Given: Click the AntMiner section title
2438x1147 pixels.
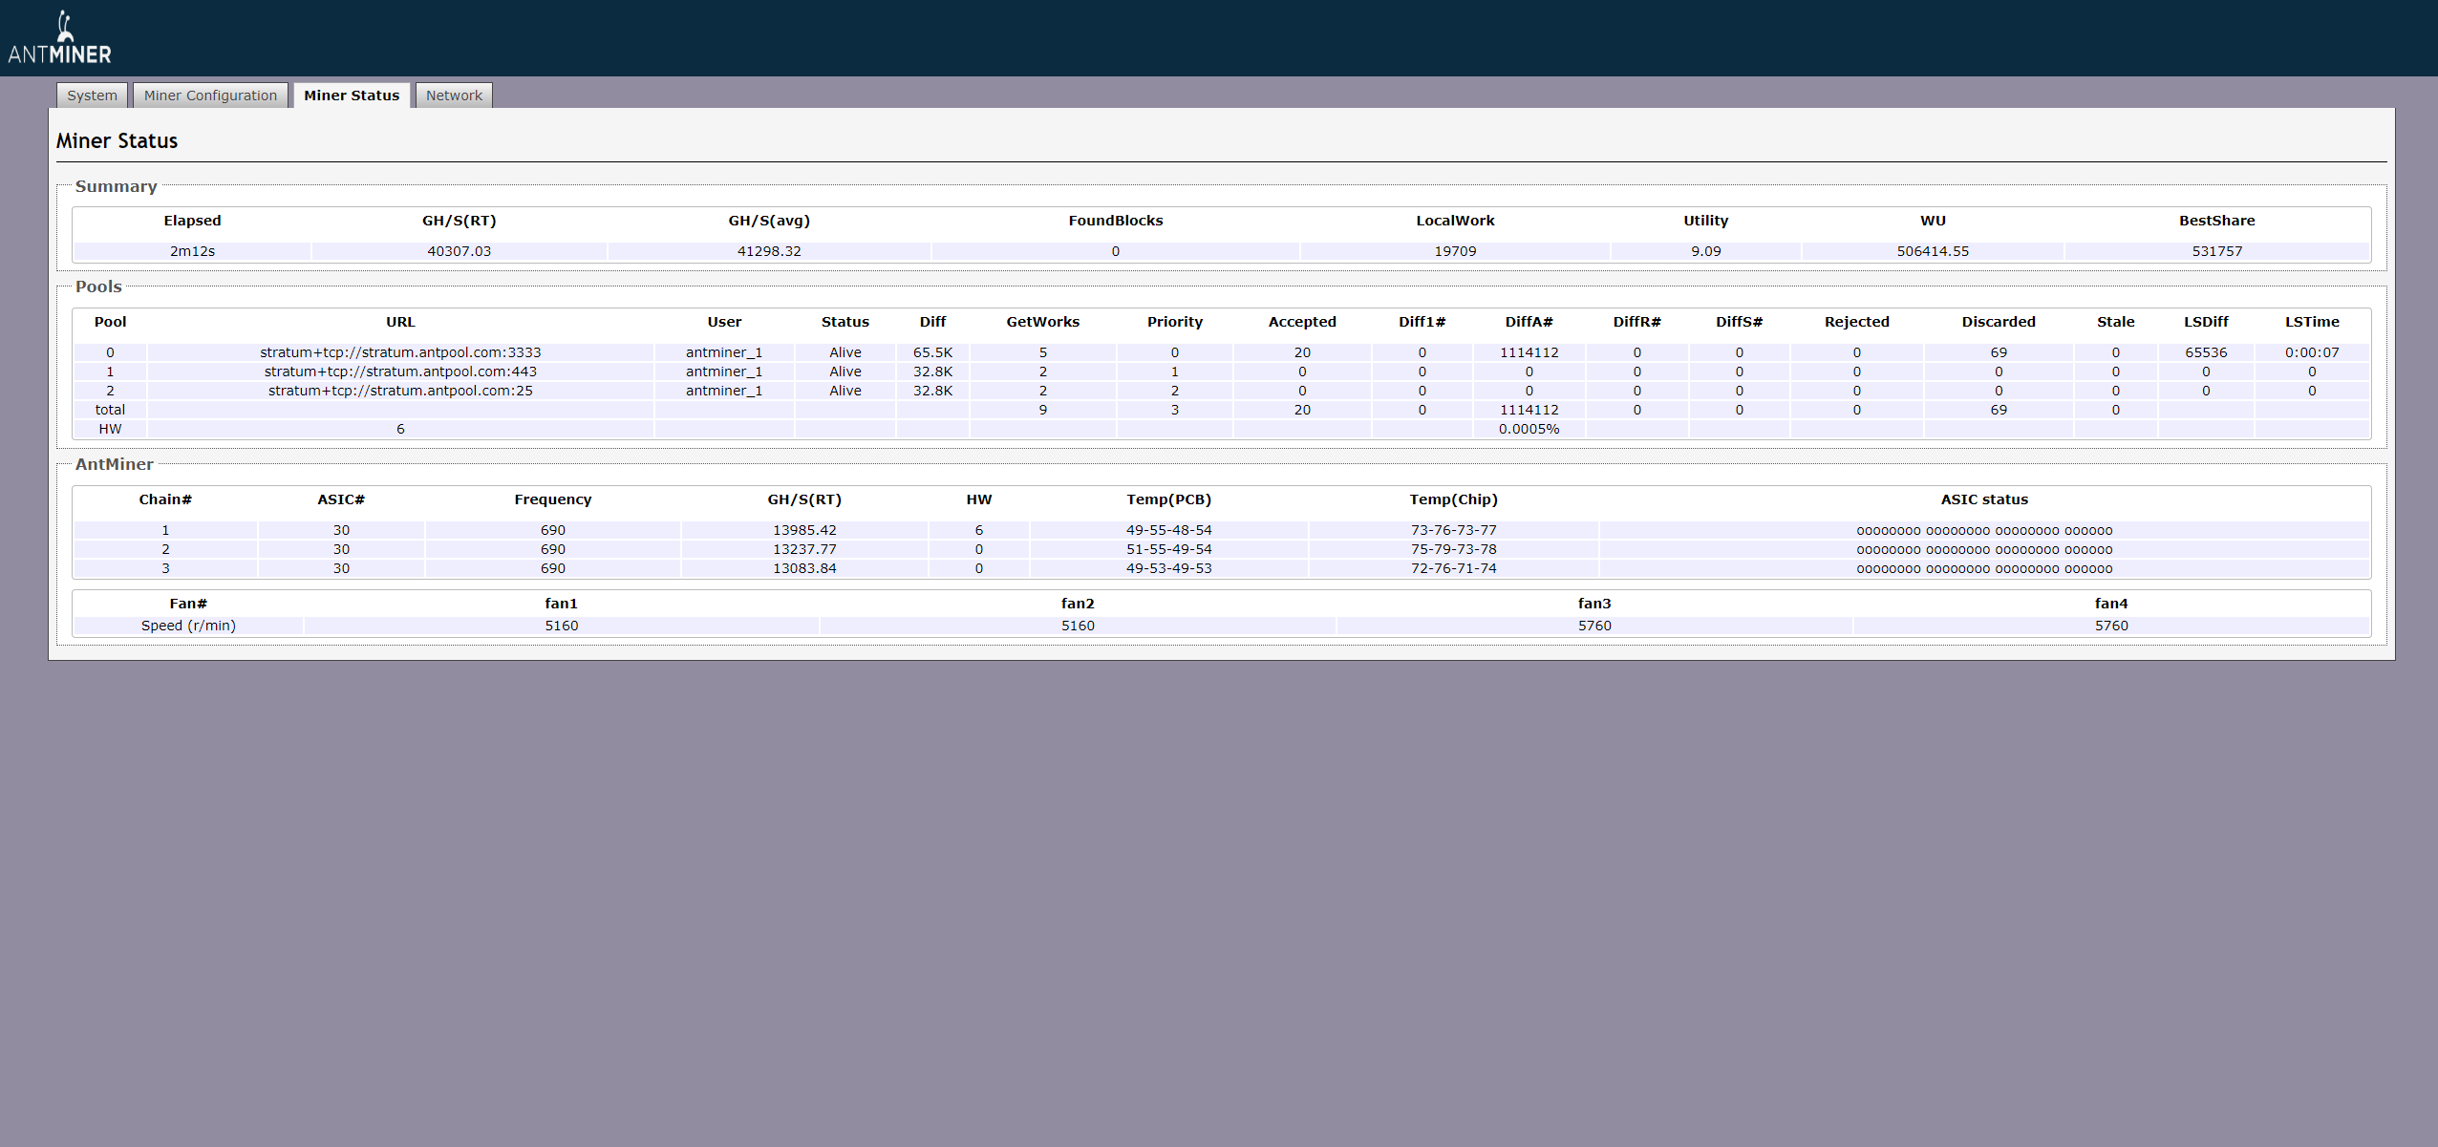Looking at the screenshot, I should point(114,464).
